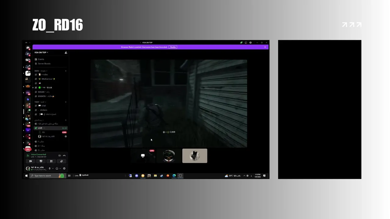Open the taskbar clock showing 1:10 PM
Viewport: 390px width, 219px height.
[258, 176]
